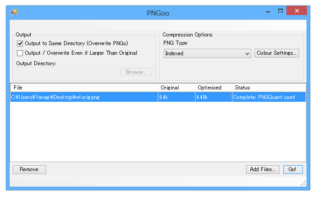
Task: Enable Output to Same Directory checkbox
Action: click(x=20, y=43)
